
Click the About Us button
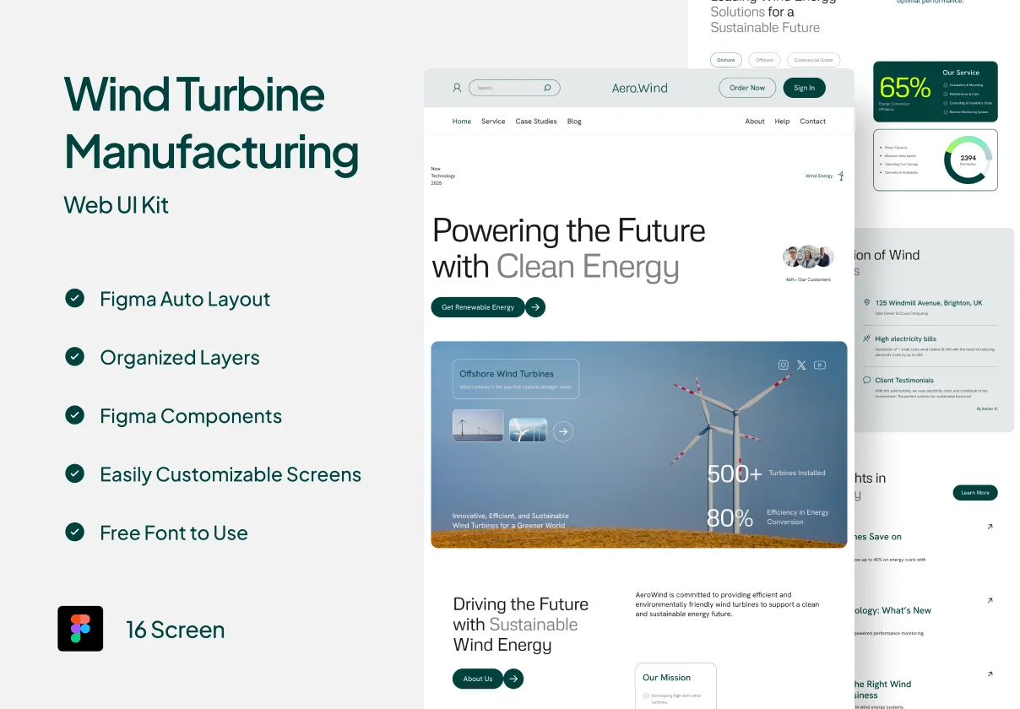[478, 679]
